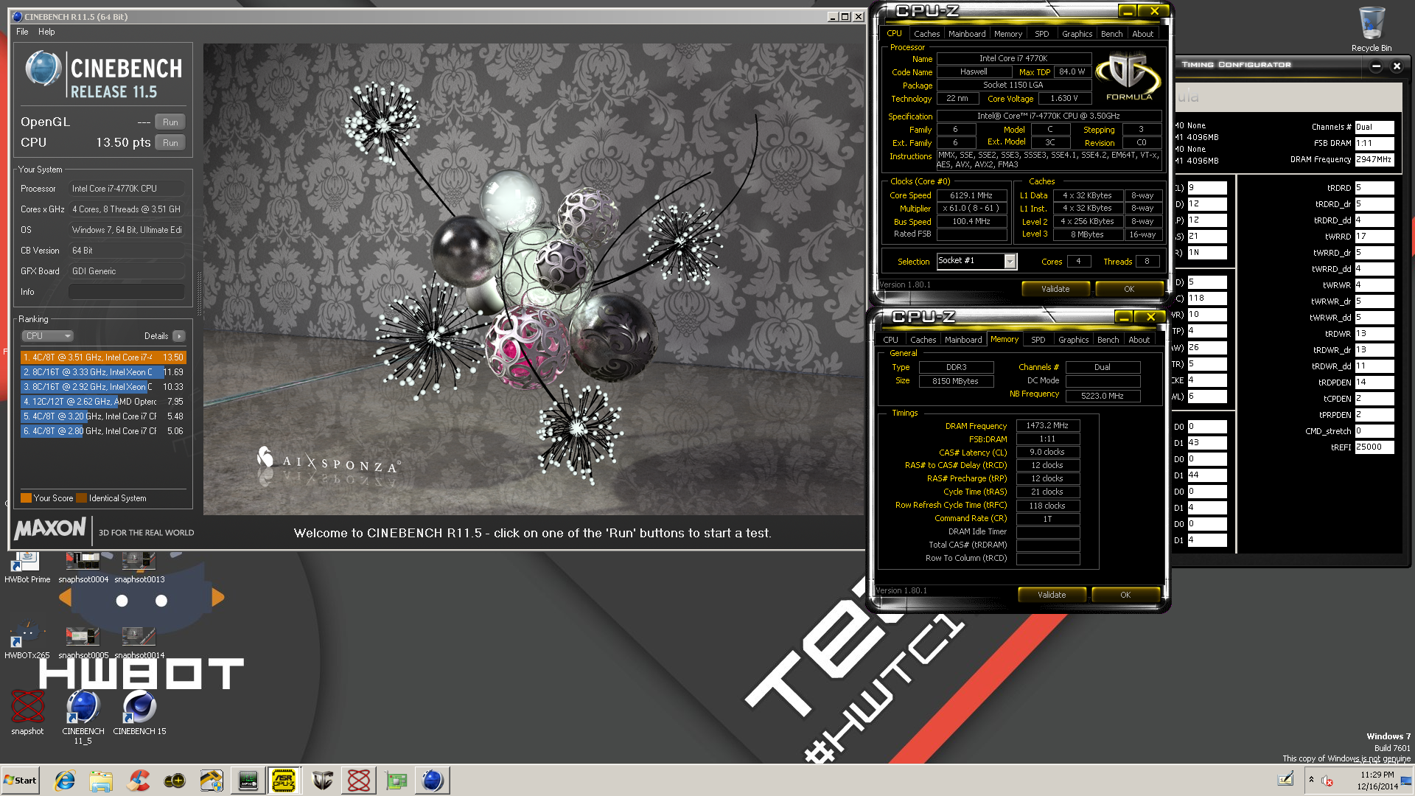Select snaphsot0014 image file on desktop

[x=139, y=642]
